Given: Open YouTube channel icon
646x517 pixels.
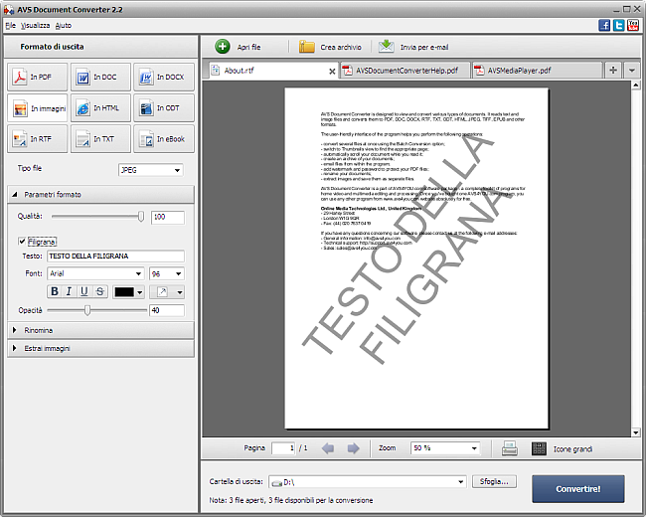Looking at the screenshot, I should coord(633,25).
